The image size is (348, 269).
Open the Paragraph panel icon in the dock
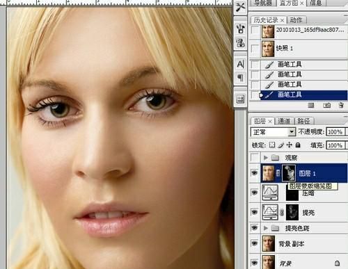240,77
